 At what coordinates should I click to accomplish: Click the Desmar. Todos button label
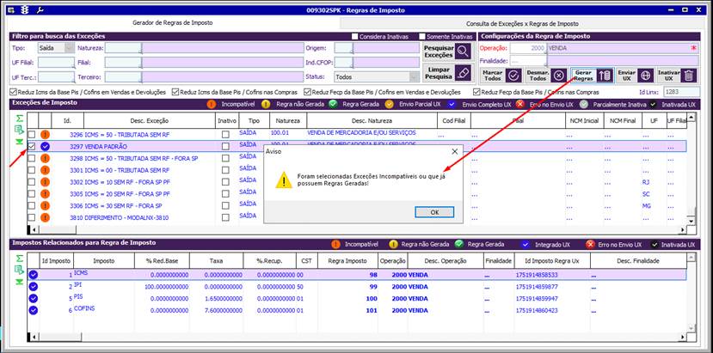click(x=538, y=76)
